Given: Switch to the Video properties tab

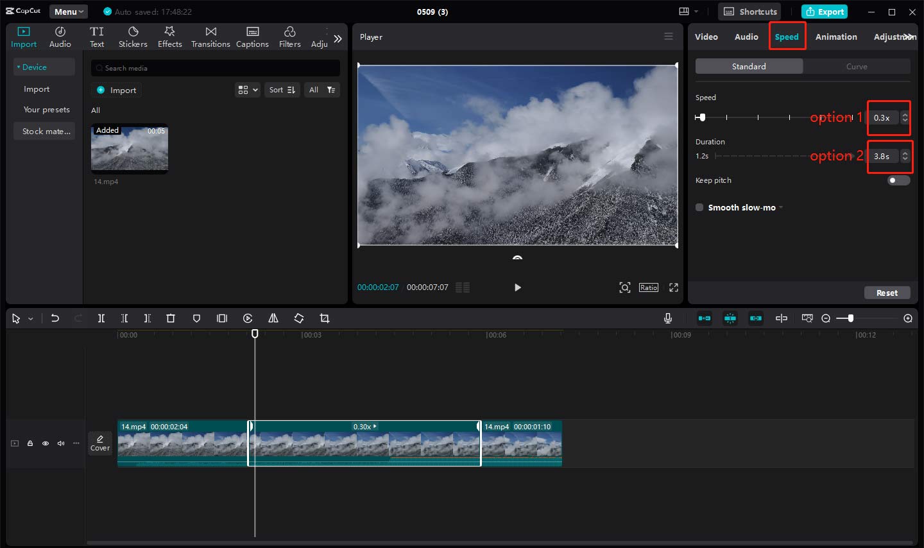Looking at the screenshot, I should 706,37.
